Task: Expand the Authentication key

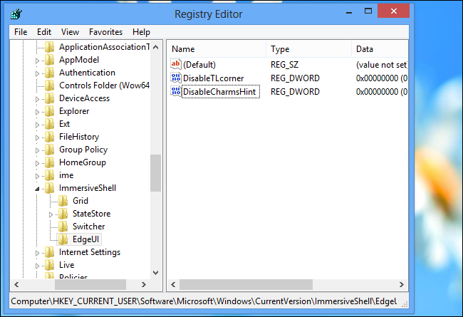Action: click(37, 73)
